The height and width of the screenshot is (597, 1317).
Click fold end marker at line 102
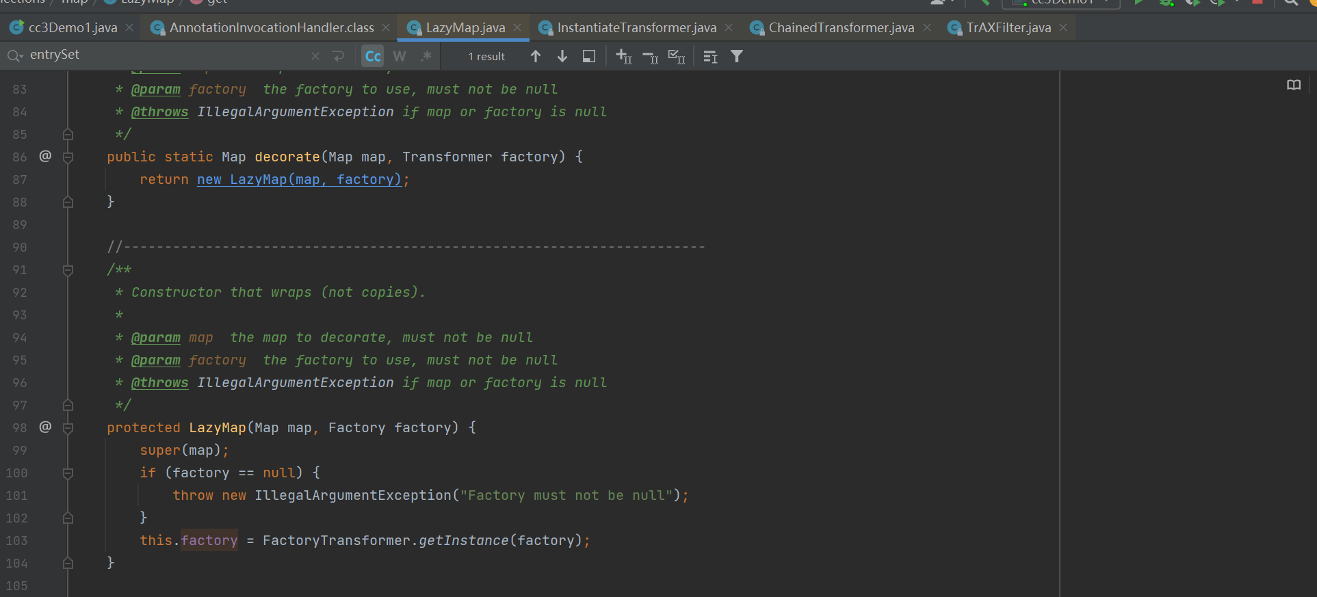click(68, 518)
